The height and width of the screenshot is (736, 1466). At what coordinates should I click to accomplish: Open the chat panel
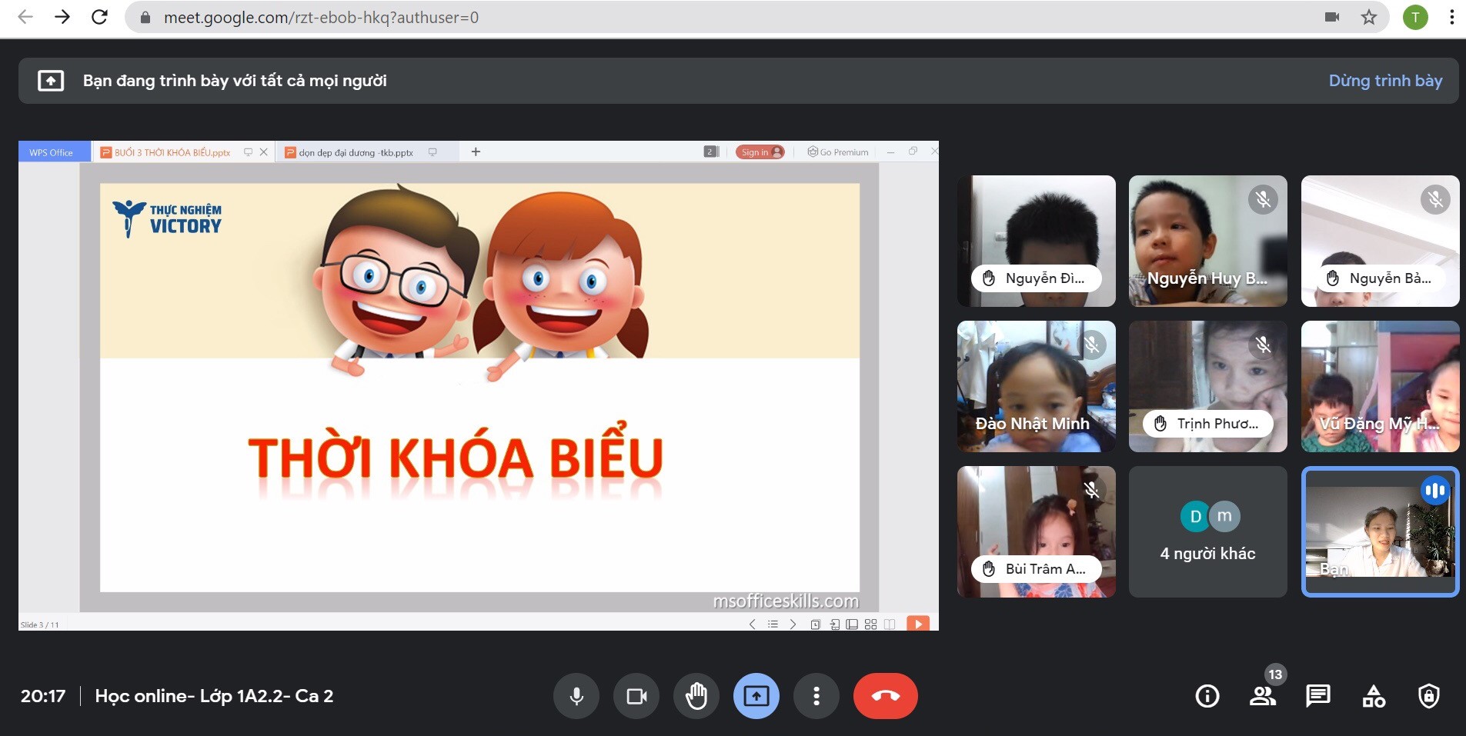1317,696
